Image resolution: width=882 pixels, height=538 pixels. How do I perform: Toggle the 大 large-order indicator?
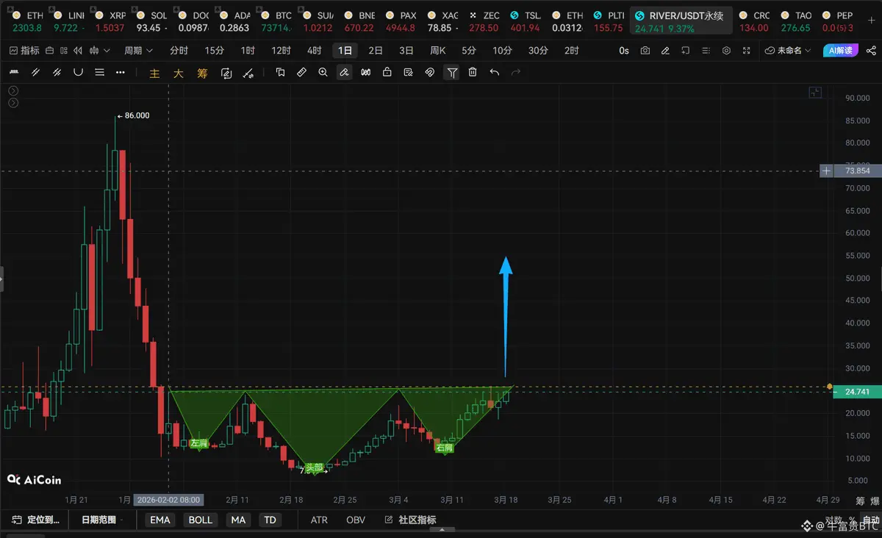(178, 73)
